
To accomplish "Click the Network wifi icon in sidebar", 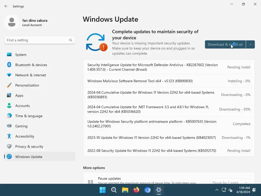I will click(x=9, y=75).
